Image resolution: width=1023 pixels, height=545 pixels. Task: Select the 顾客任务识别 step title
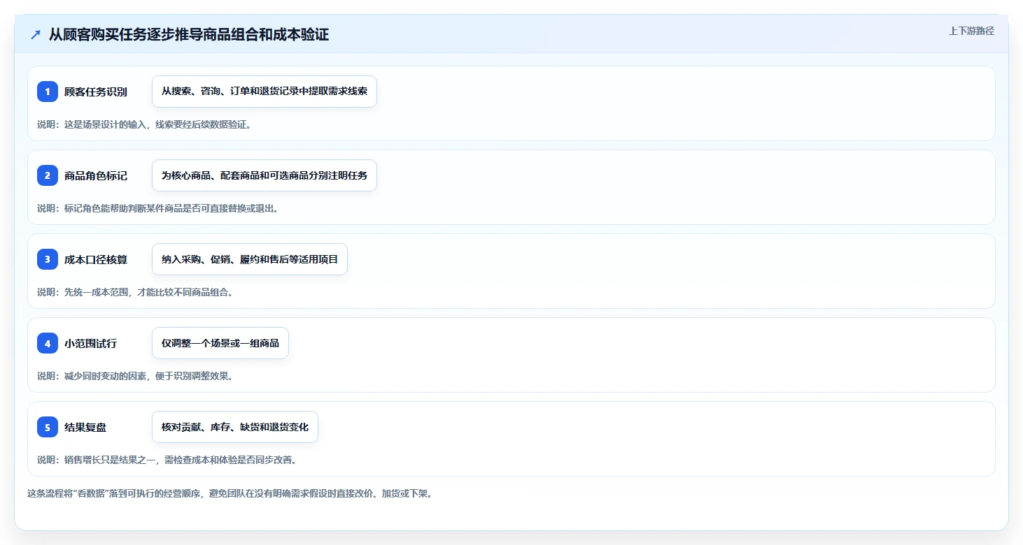(x=96, y=92)
